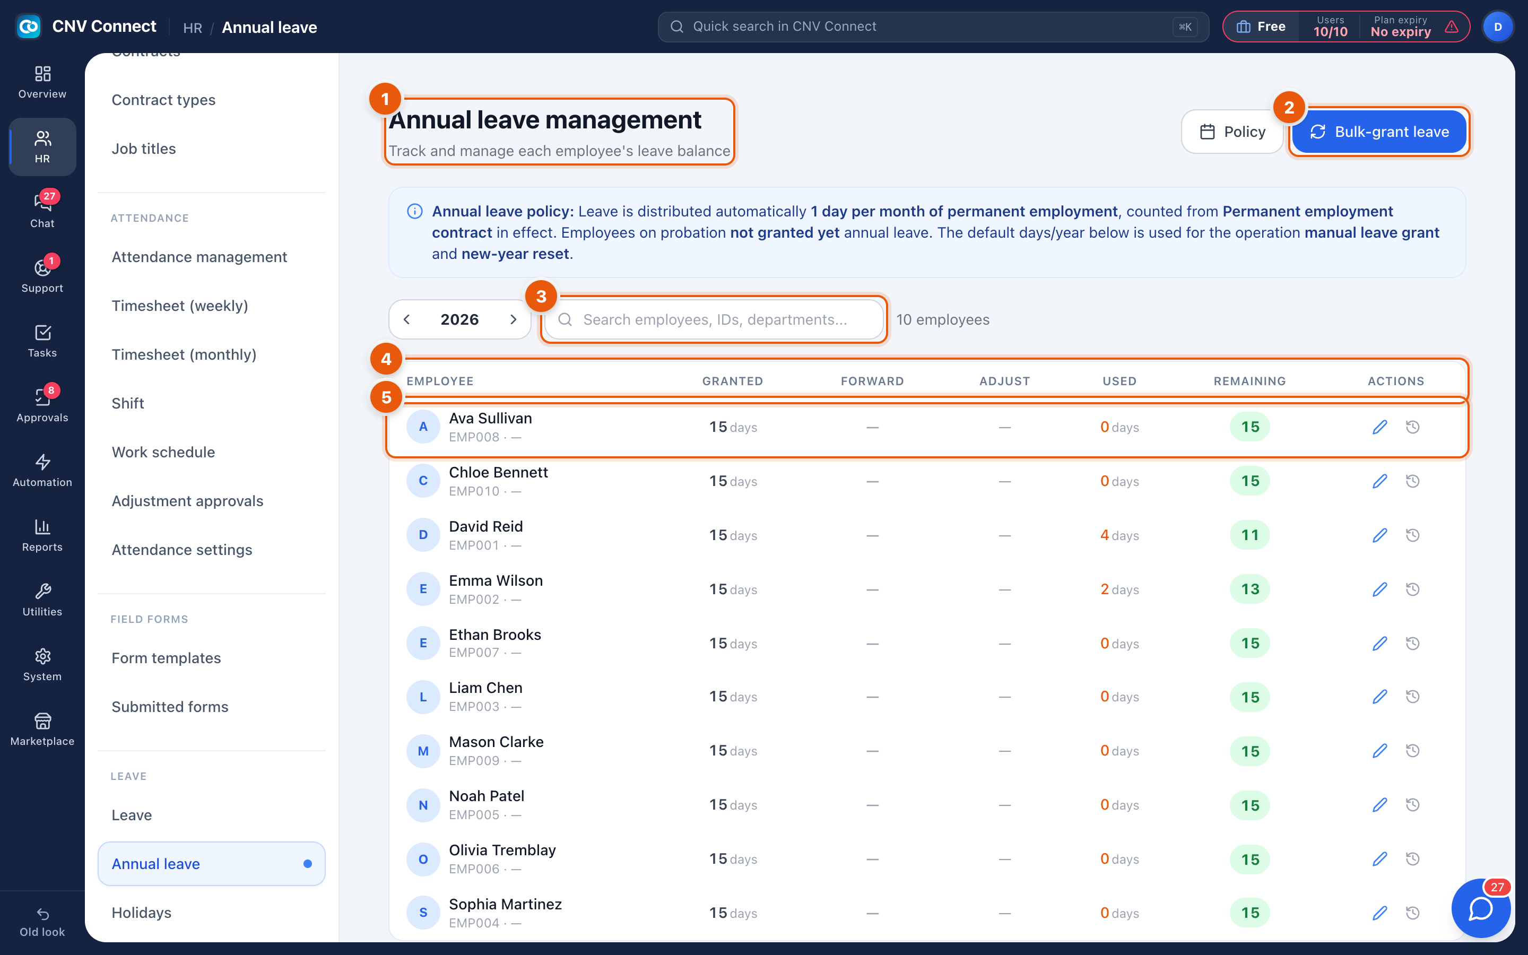The width and height of the screenshot is (1528, 955).
Task: Click the REMAINING column header
Action: (x=1249, y=381)
